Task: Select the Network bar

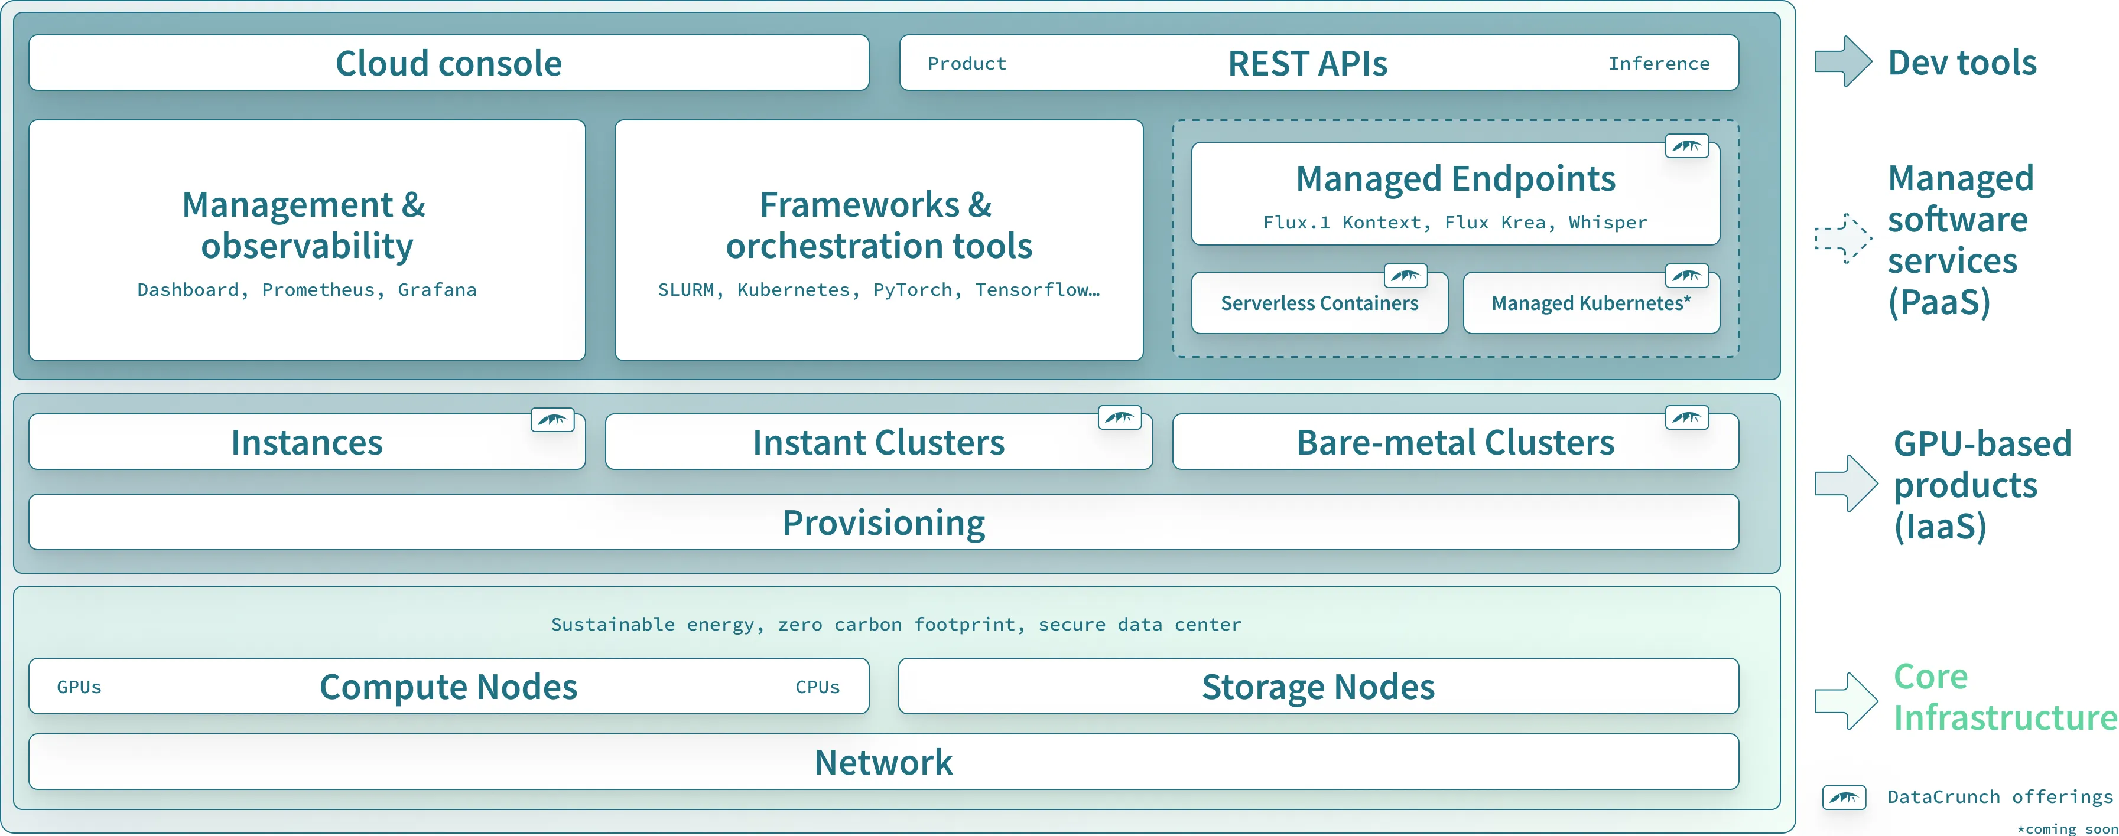Action: (x=883, y=762)
